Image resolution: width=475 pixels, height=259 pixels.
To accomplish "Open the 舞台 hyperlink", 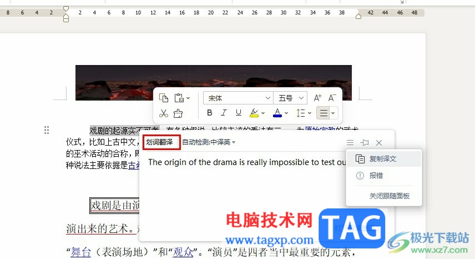I will click(x=81, y=252).
